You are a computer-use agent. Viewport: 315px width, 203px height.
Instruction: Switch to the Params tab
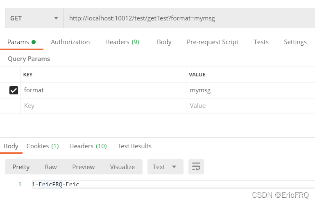21,42
